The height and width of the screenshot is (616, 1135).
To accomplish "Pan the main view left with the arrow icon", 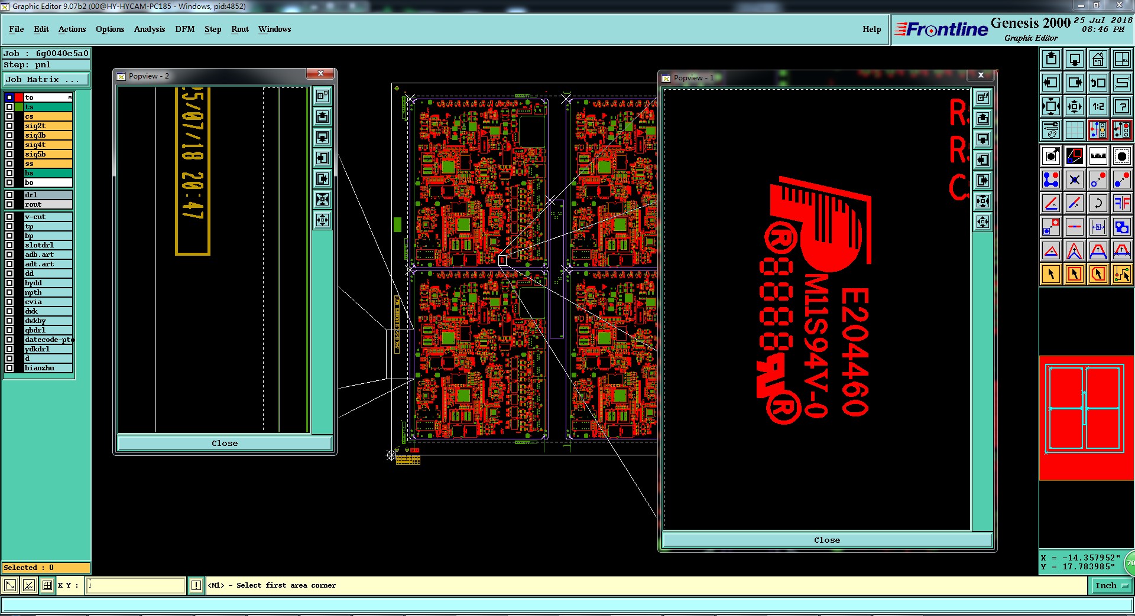I will pyautogui.click(x=1051, y=83).
